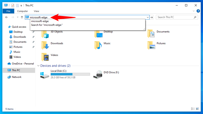The height and width of the screenshot is (114, 203).
Task: Click the dropdown suggestions resize grip
Action: (x=144, y=29)
